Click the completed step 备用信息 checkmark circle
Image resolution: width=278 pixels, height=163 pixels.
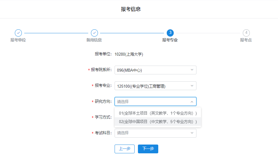(94, 33)
